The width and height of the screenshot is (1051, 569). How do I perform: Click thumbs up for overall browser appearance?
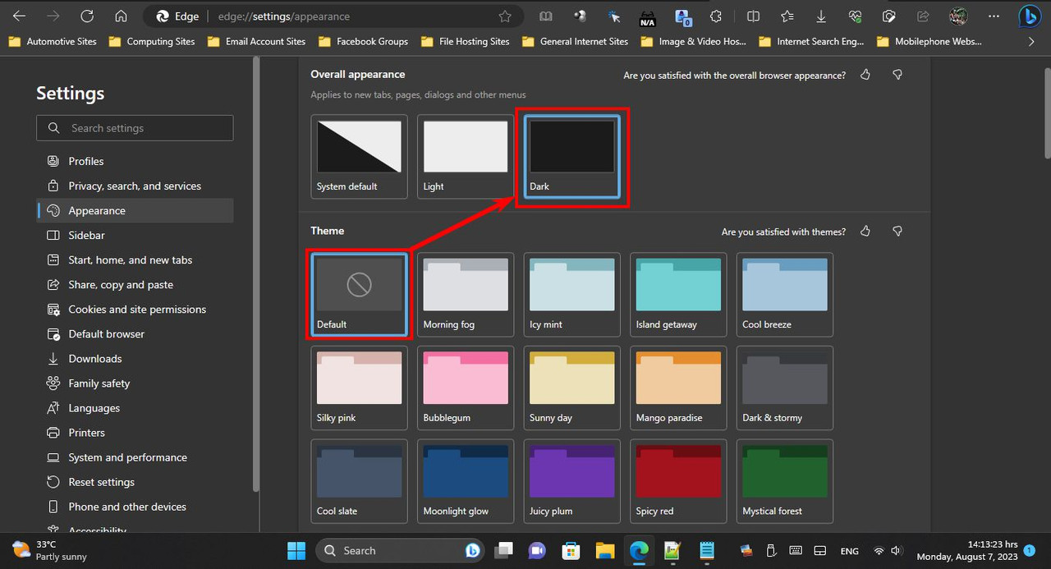pos(865,75)
